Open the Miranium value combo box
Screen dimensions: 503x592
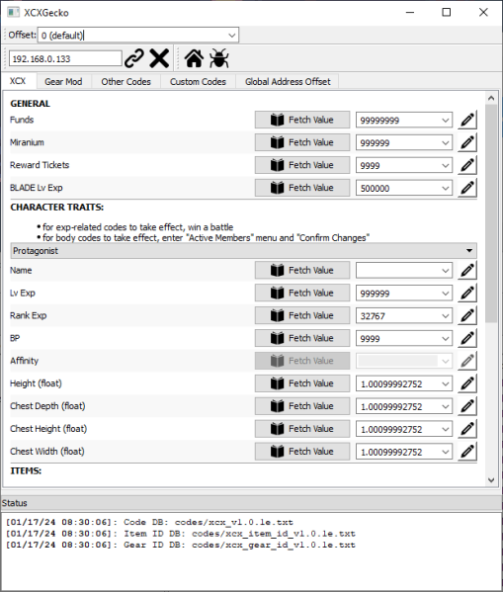pyautogui.click(x=404, y=142)
